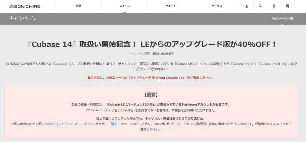Expand the ニュース navigation menu

[125, 6]
